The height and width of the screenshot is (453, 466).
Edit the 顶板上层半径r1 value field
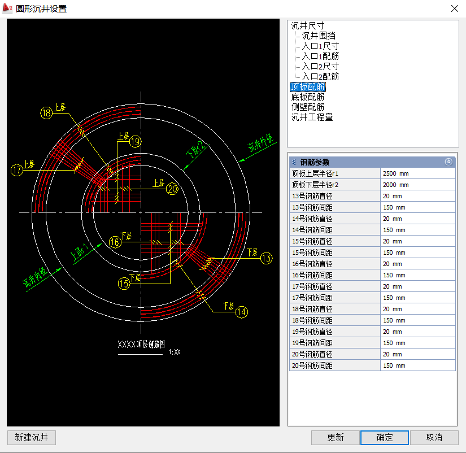pos(417,173)
